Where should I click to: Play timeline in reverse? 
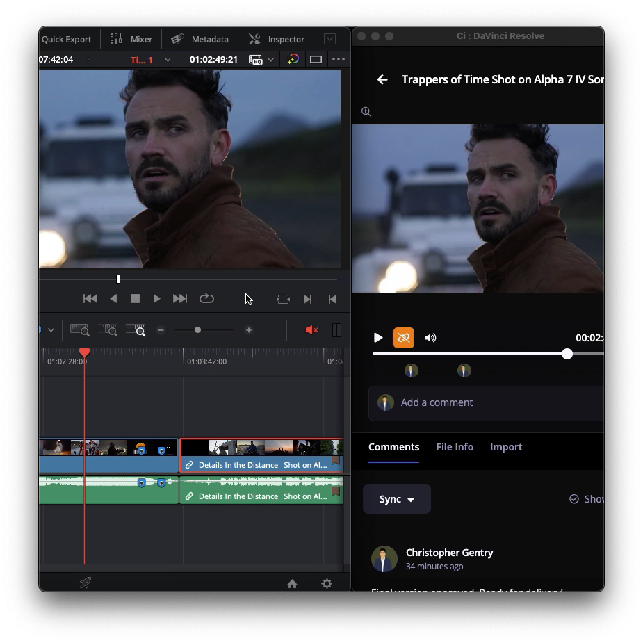pos(113,299)
